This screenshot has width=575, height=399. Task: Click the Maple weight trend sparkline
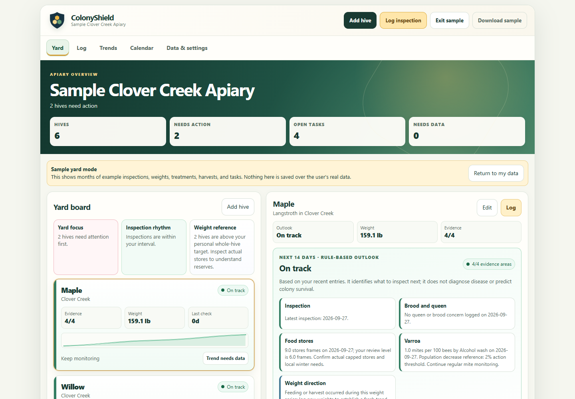tap(155, 340)
